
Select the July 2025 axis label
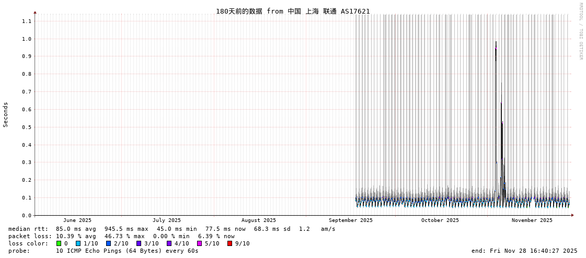click(x=167, y=220)
